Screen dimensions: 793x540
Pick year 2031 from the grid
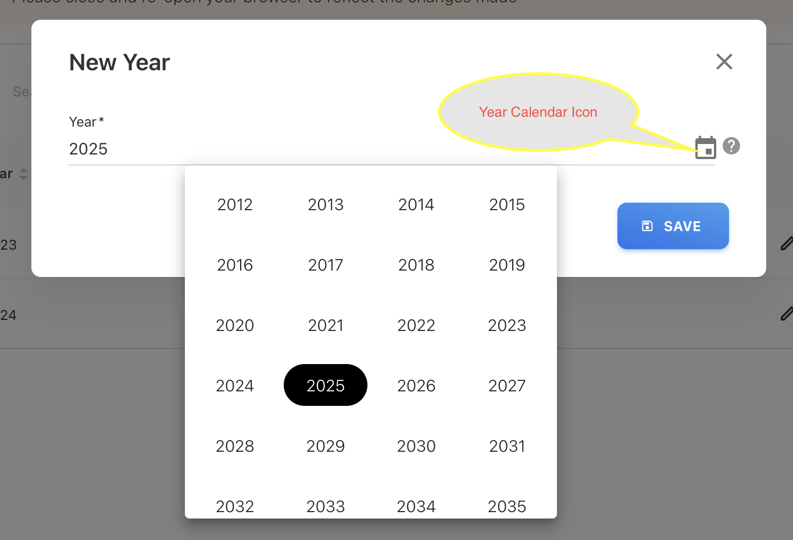(x=507, y=446)
